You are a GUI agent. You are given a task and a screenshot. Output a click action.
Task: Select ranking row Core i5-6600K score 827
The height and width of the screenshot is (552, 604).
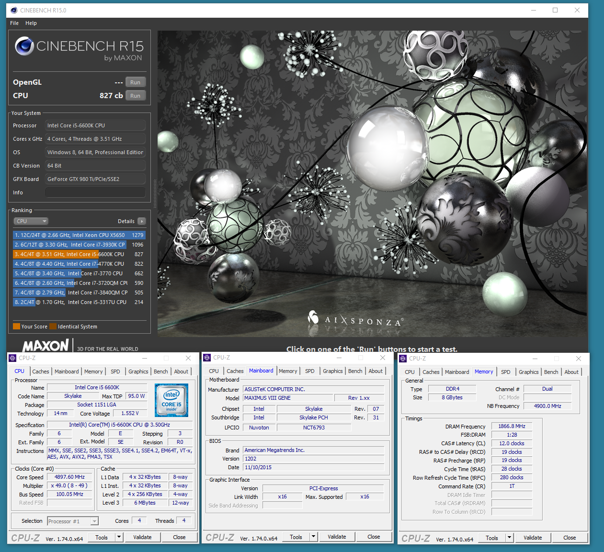(x=79, y=254)
